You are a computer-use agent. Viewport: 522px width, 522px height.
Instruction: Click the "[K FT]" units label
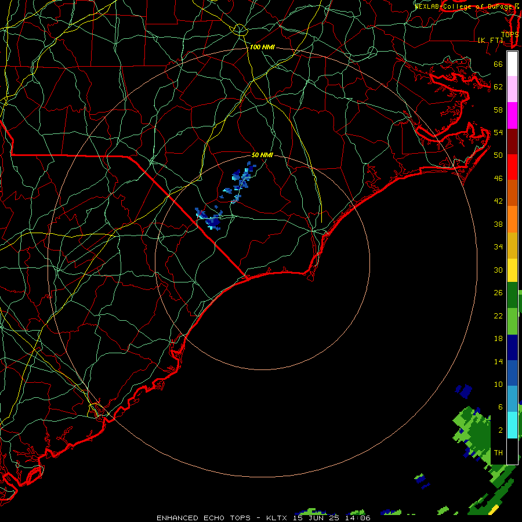point(491,41)
